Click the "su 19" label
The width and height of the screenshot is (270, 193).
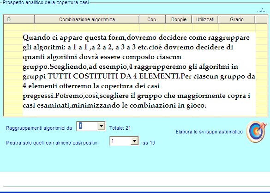pyautogui.click(x=149, y=143)
